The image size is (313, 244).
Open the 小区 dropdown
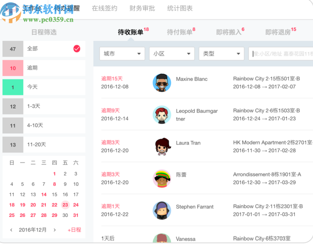tap(171, 53)
